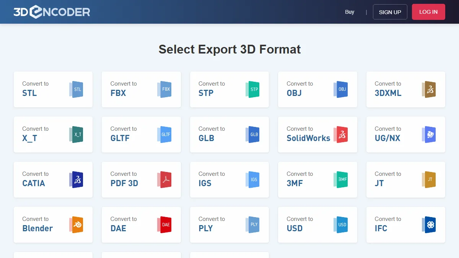Click the Select Export 3D Format heading

pyautogui.click(x=229, y=49)
